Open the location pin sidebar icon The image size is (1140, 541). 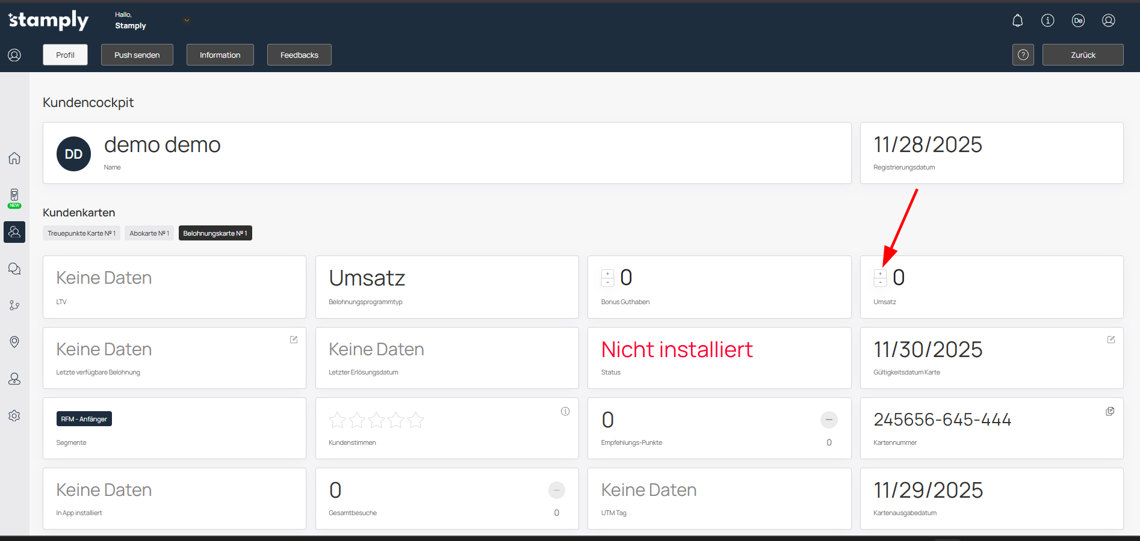(14, 342)
